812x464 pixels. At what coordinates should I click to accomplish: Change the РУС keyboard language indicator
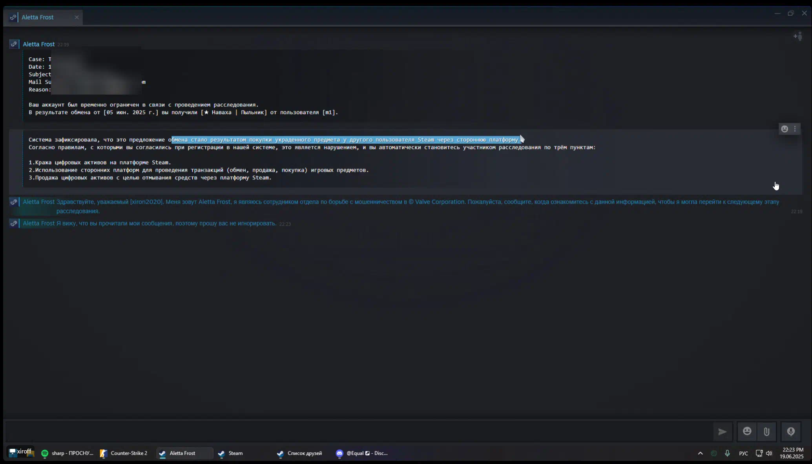click(x=743, y=453)
